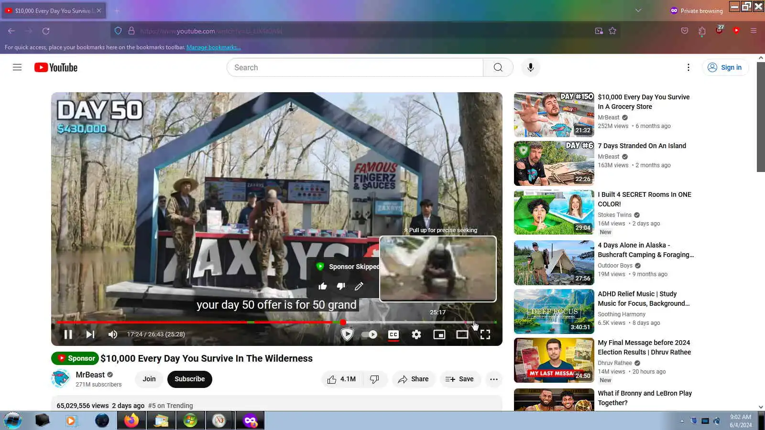Screen dimensions: 765x430
Task: Edit the skipped segment with pencil icon
Action: pyautogui.click(x=359, y=286)
